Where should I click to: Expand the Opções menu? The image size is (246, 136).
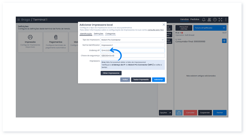coord(165,113)
